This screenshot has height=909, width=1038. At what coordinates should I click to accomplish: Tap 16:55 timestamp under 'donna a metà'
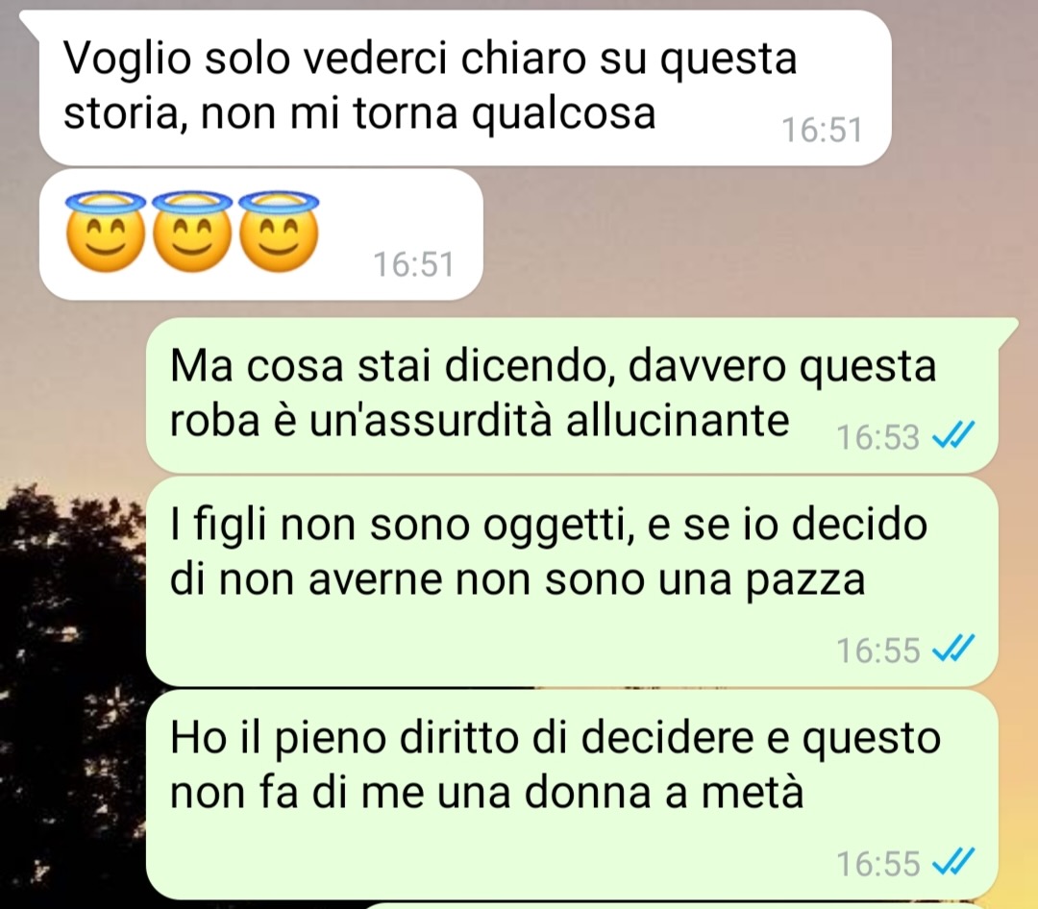(877, 863)
